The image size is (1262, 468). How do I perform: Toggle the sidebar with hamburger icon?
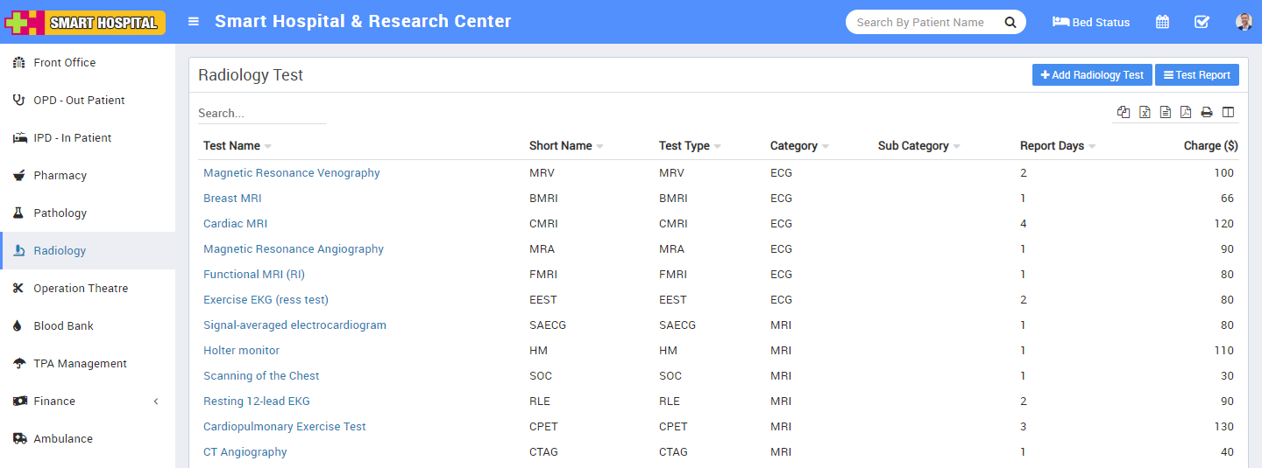194,22
